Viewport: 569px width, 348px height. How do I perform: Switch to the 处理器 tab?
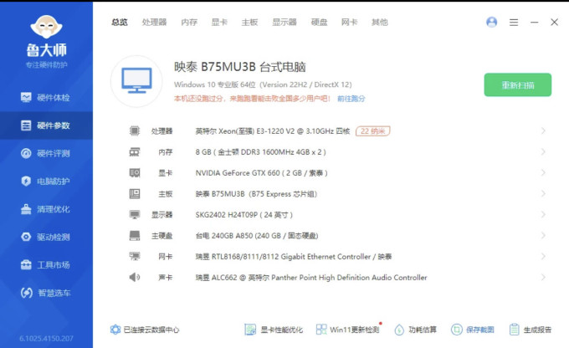(x=154, y=23)
